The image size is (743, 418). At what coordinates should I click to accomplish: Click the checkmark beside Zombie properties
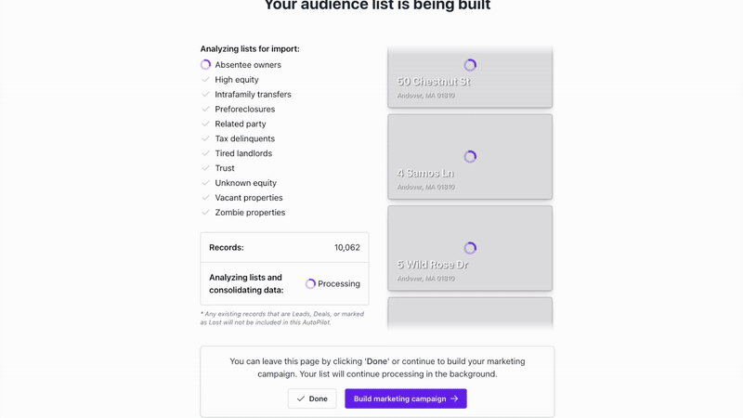[206, 213]
